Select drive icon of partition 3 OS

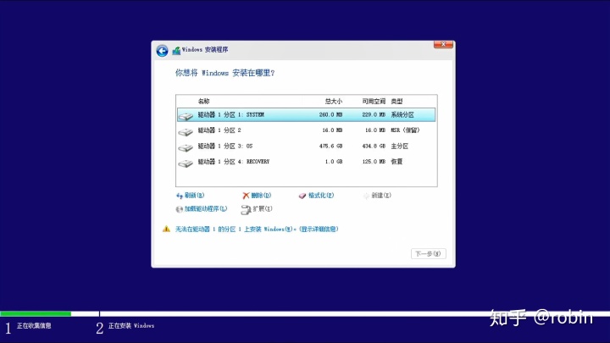pos(186,147)
